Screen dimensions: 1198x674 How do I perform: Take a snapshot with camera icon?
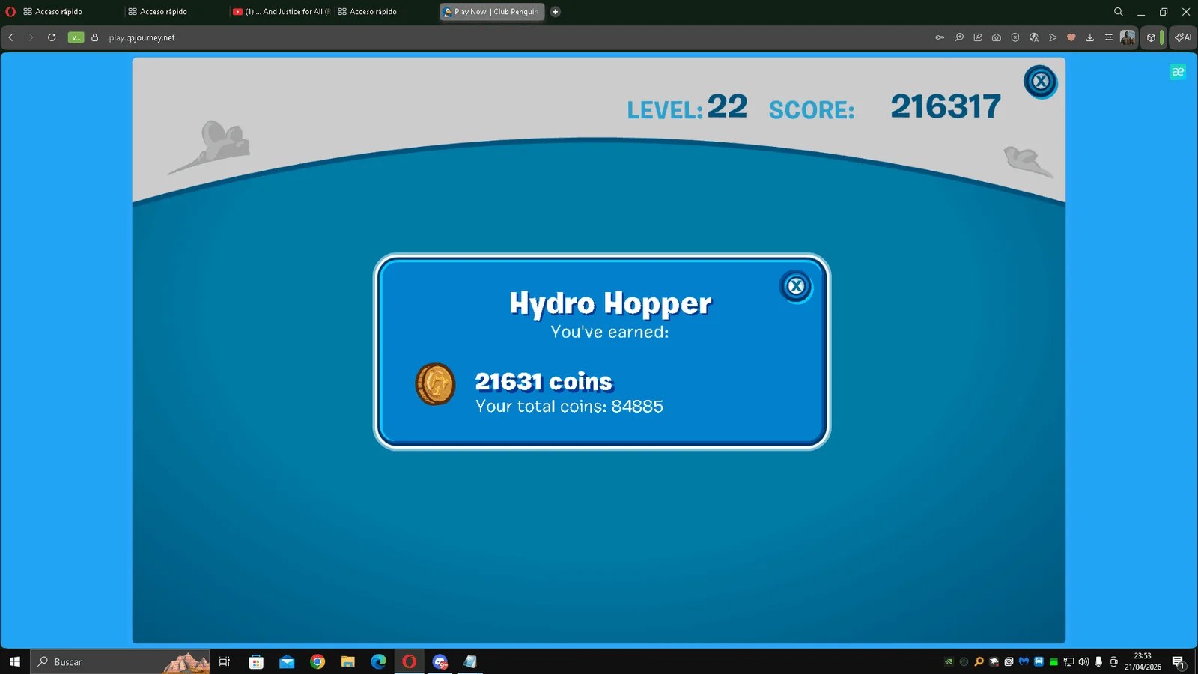coord(997,37)
